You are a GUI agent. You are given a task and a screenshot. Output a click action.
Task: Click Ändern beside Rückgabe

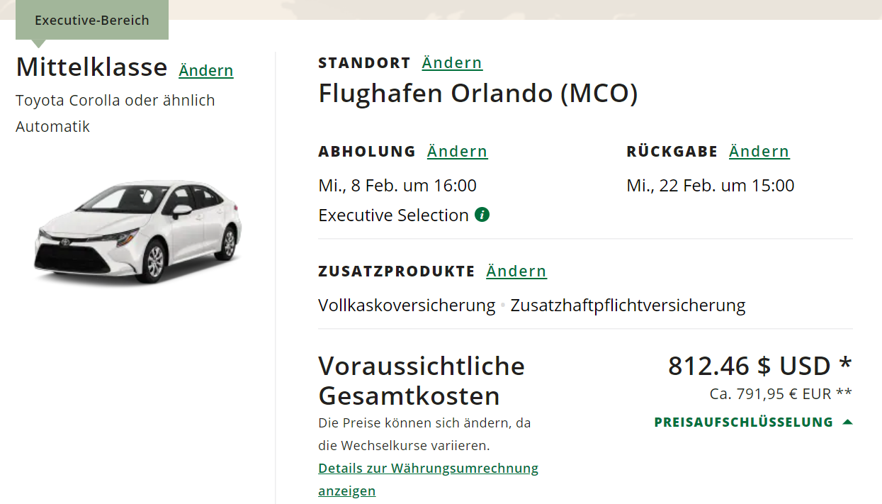point(759,152)
